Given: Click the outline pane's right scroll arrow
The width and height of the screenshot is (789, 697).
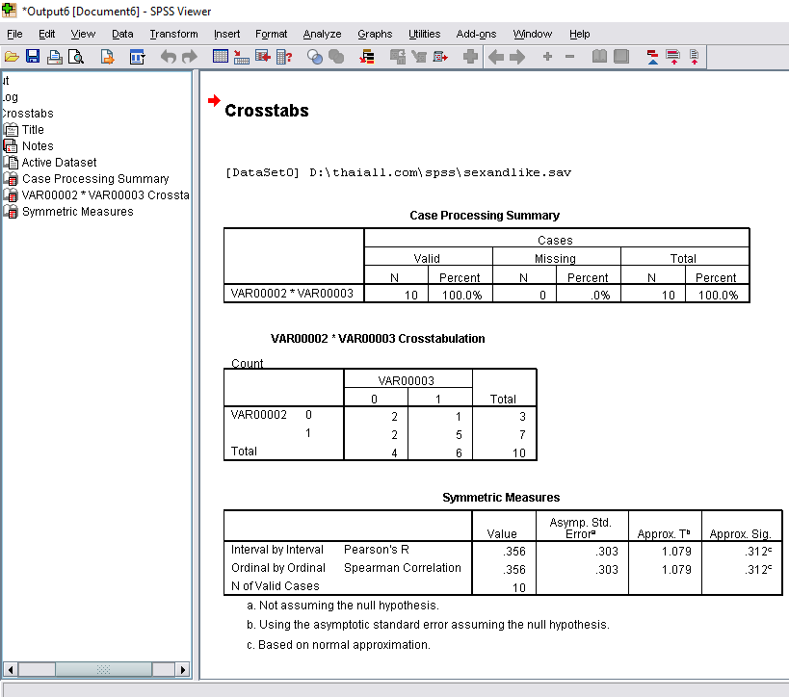Looking at the screenshot, I should [x=183, y=669].
